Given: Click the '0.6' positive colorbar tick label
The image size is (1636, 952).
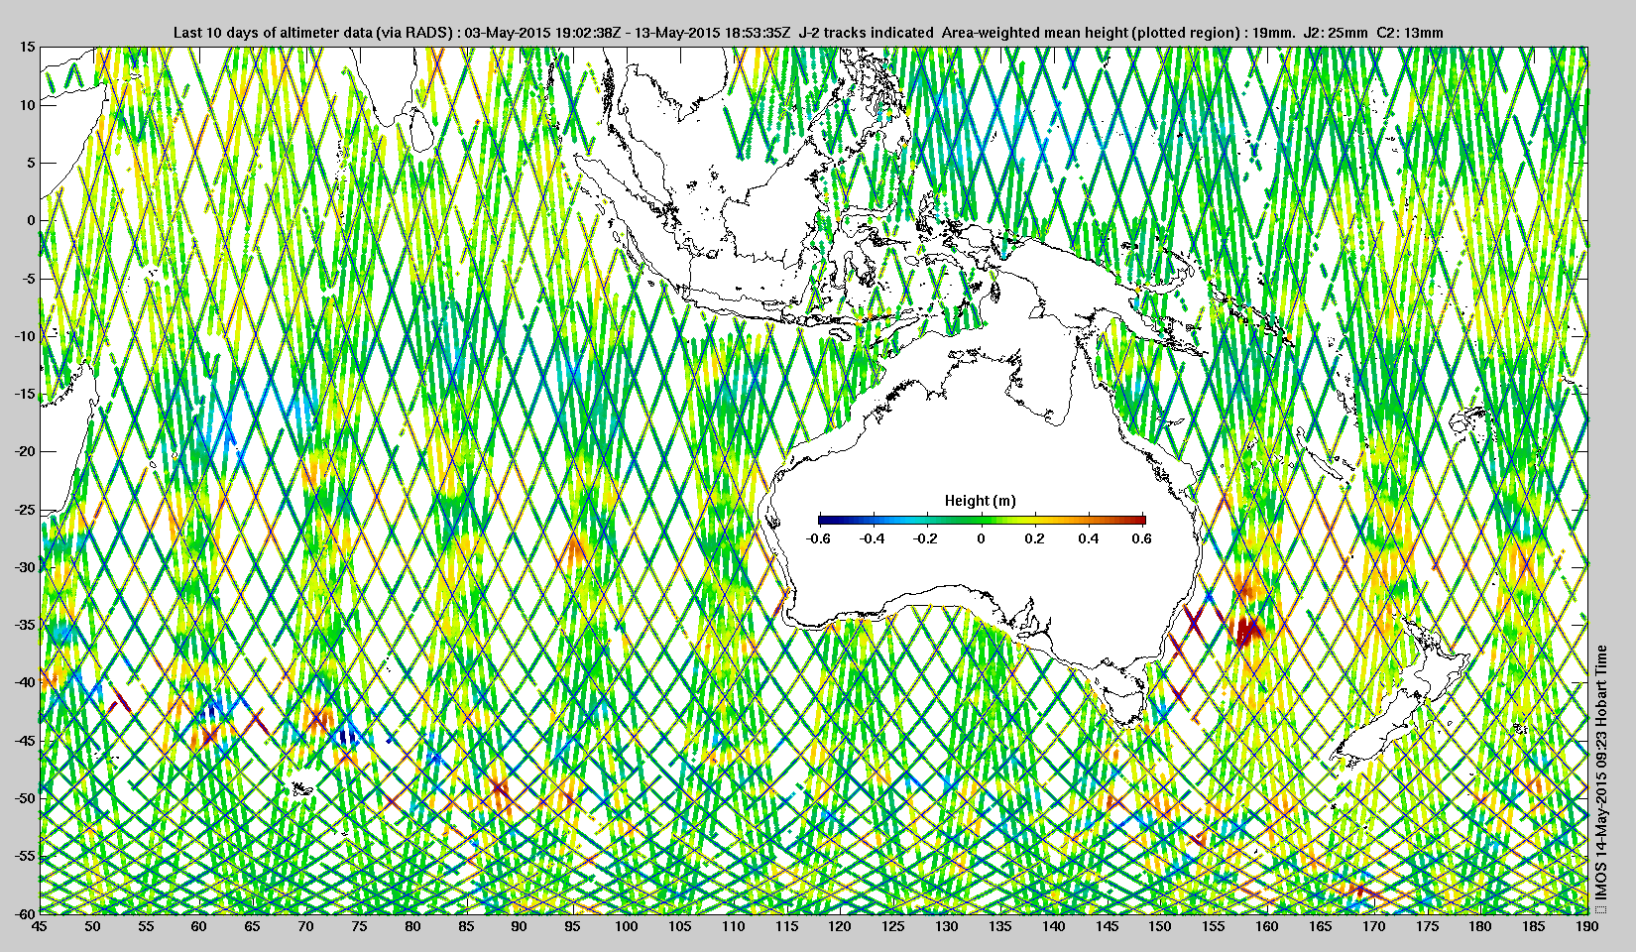Looking at the screenshot, I should [1142, 538].
